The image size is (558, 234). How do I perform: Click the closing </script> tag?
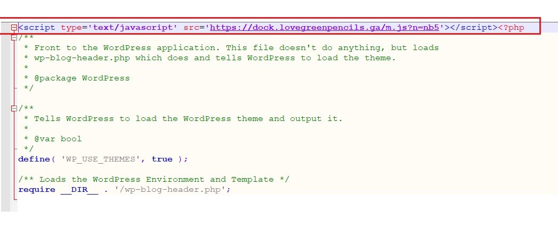(474, 27)
